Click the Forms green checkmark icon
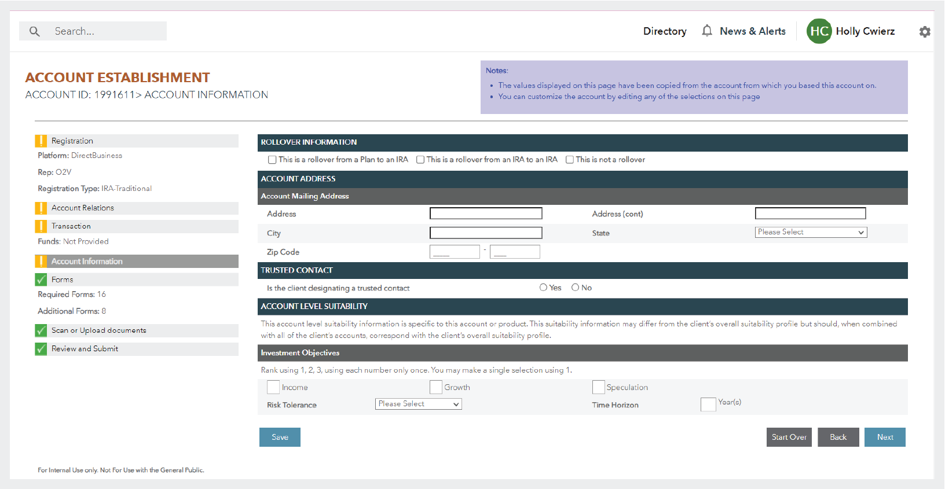Screen dimensions: 945x489 pos(41,280)
